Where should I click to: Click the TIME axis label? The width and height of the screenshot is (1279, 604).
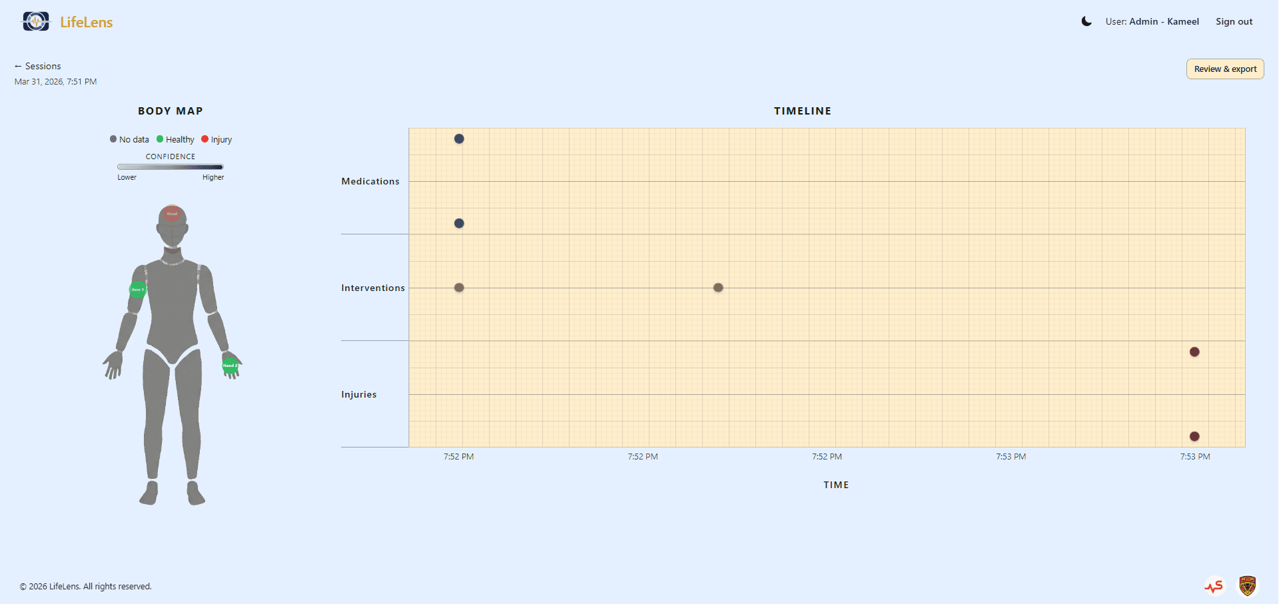(x=836, y=485)
